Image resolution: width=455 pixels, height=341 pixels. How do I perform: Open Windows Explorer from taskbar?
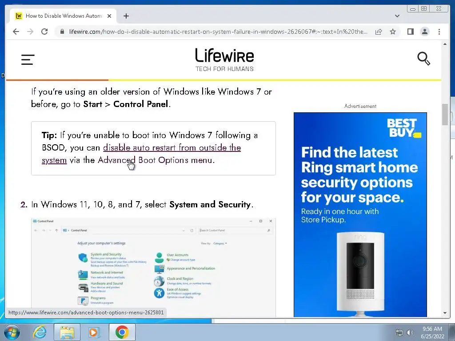point(67,332)
